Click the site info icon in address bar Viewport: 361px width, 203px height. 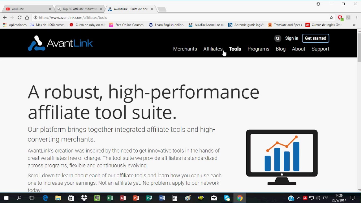point(36,17)
